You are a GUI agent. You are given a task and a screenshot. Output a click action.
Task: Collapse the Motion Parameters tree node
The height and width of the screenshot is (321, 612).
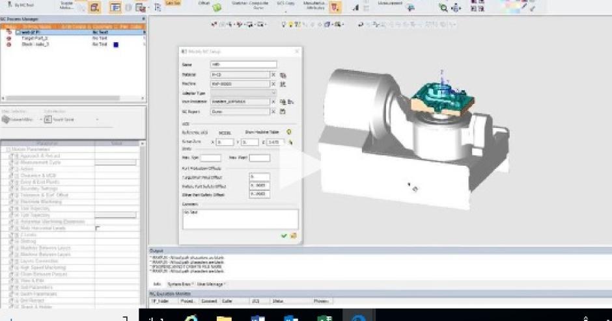[x=8, y=149]
